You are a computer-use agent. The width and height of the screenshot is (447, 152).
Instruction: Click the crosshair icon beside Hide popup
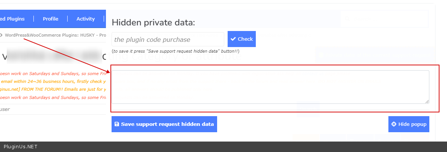pos(394,124)
